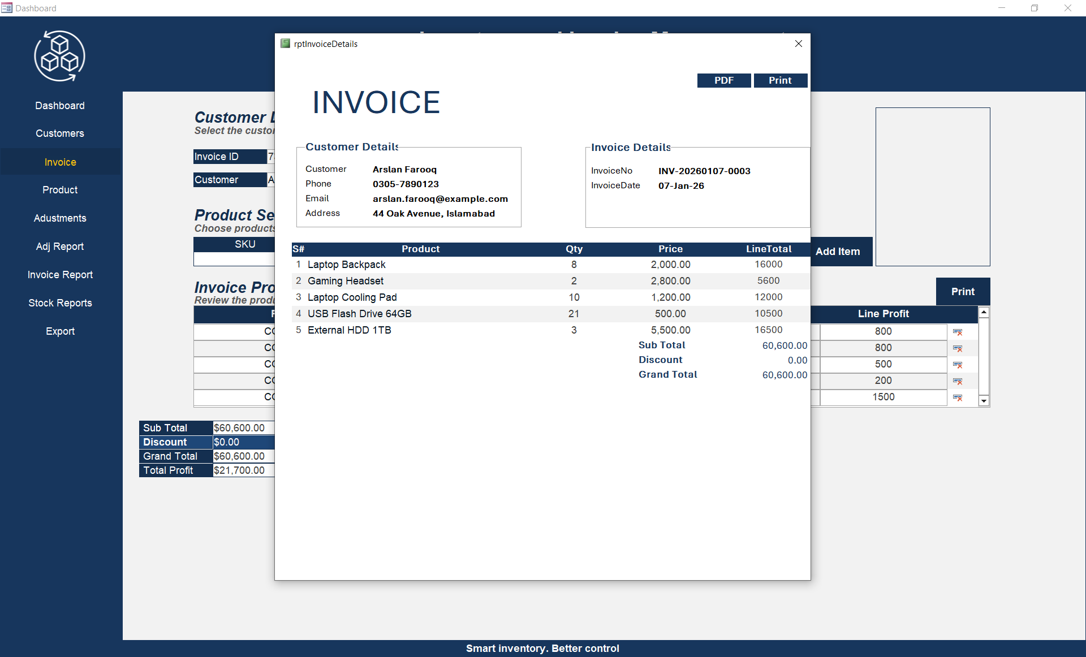Select the USB Flash Drive 64GB row
The image size is (1086, 657).
[551, 314]
